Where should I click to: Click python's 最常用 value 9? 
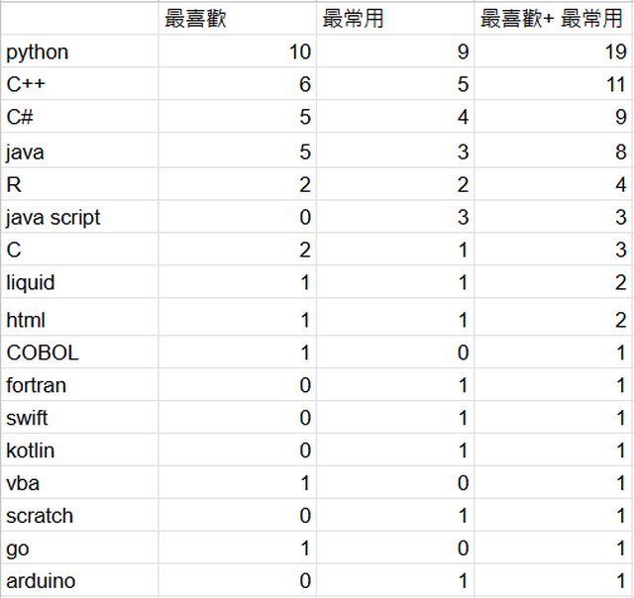395,52
